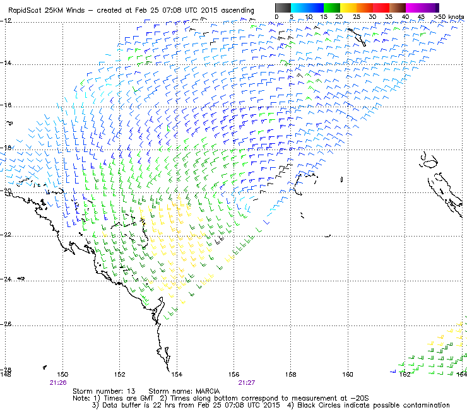Select the orange 25-30 knots legend swatch
Viewport: 467px width, 410px height.
click(365, 8)
